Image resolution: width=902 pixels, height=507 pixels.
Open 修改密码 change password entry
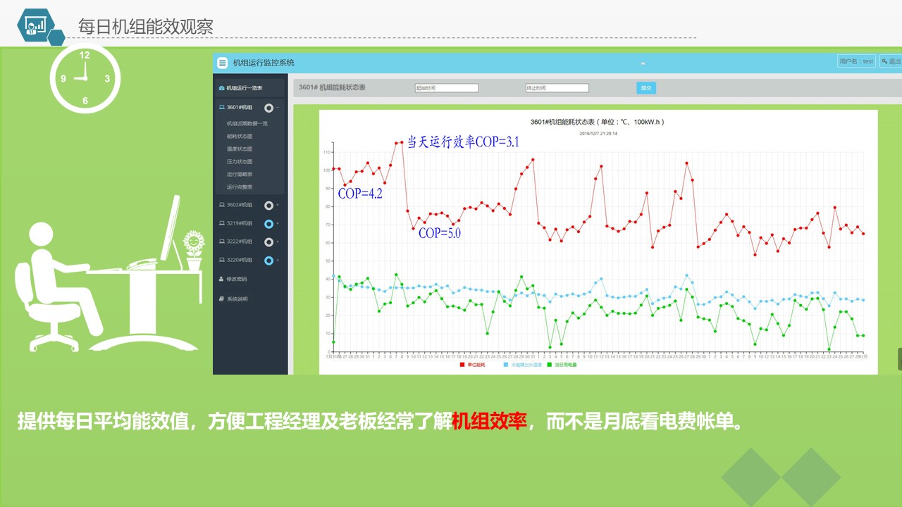click(x=237, y=280)
